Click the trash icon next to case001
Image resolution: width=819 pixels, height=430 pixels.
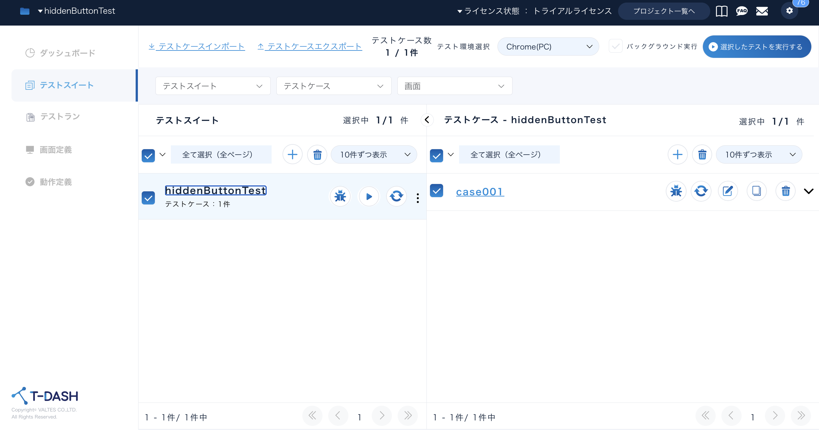pos(786,191)
